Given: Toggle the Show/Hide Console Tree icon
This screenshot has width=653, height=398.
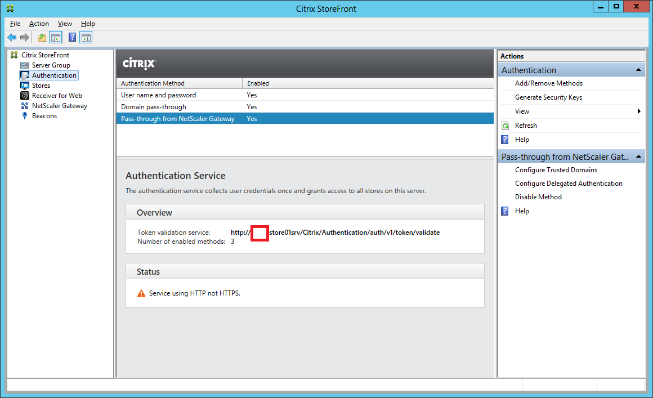Looking at the screenshot, I should pyautogui.click(x=55, y=38).
